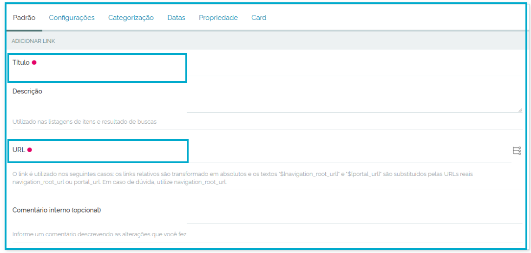Open the Padrão tab

tap(24, 18)
